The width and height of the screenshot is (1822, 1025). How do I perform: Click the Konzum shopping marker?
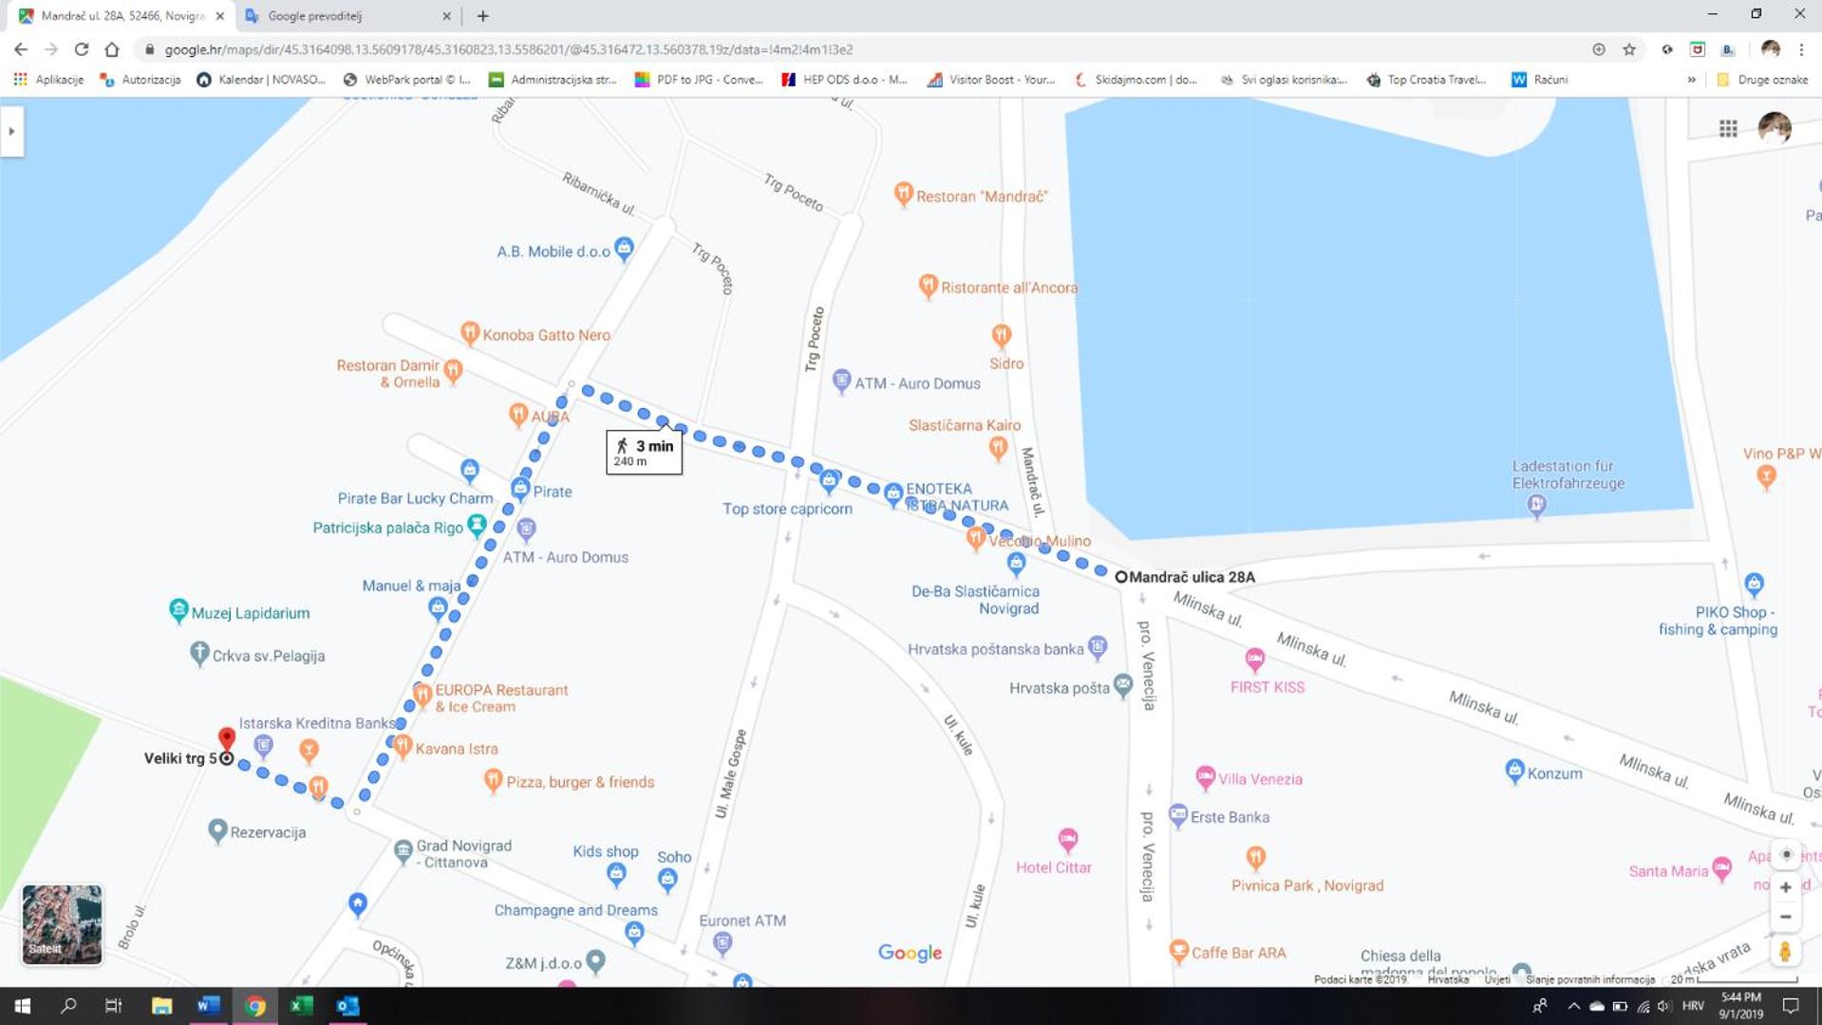click(1514, 771)
